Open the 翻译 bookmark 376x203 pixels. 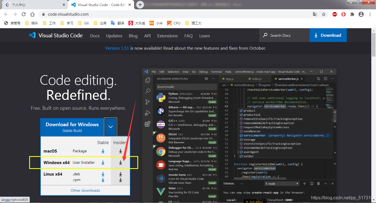118,23
